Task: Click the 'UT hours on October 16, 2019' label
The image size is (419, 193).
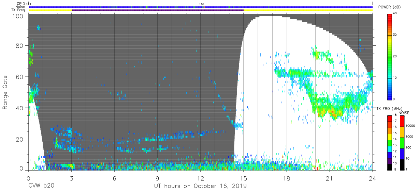Action: tap(200, 186)
